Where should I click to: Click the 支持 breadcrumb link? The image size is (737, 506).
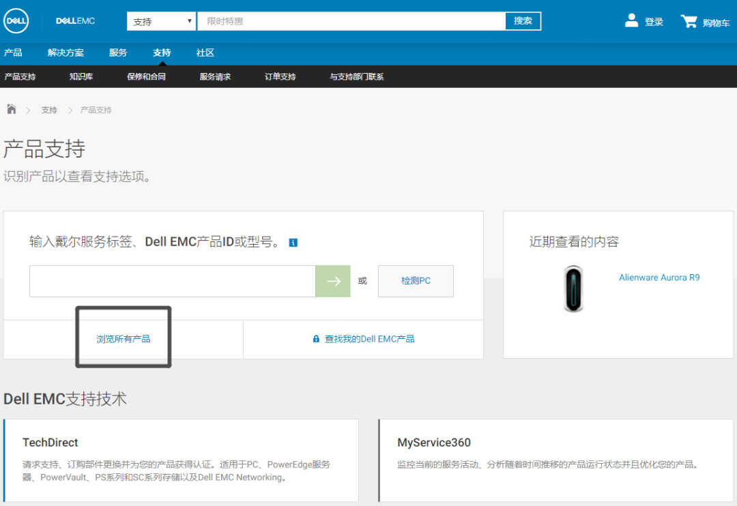49,110
